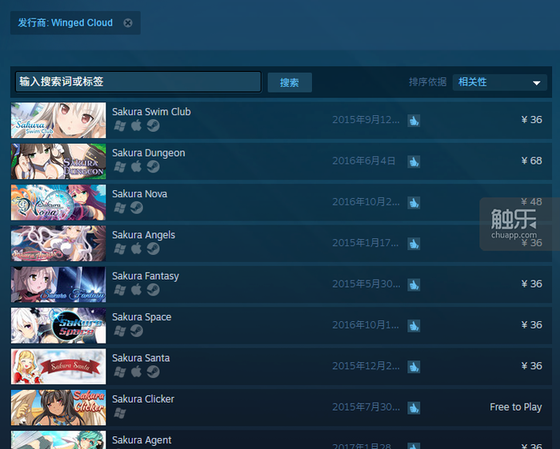
Task: Select the Sakura Santa title
Action: coord(141,358)
